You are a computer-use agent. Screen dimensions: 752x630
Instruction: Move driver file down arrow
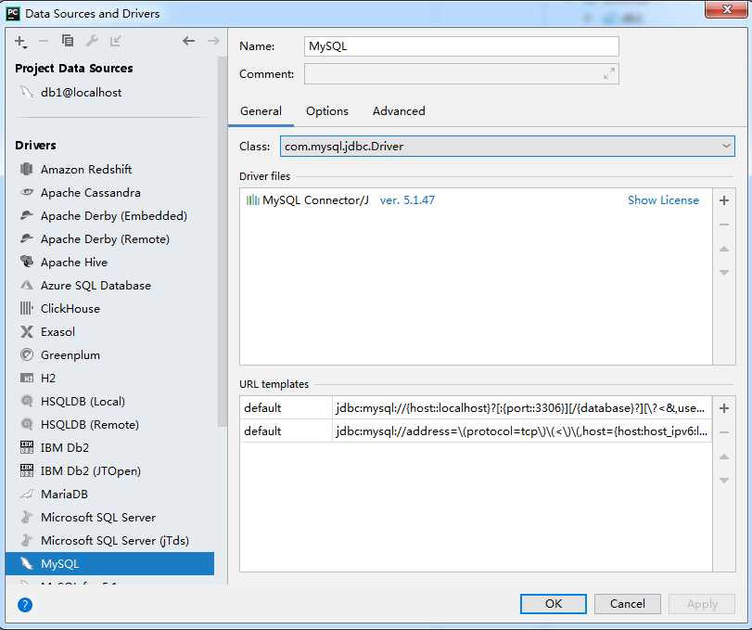pyautogui.click(x=724, y=272)
